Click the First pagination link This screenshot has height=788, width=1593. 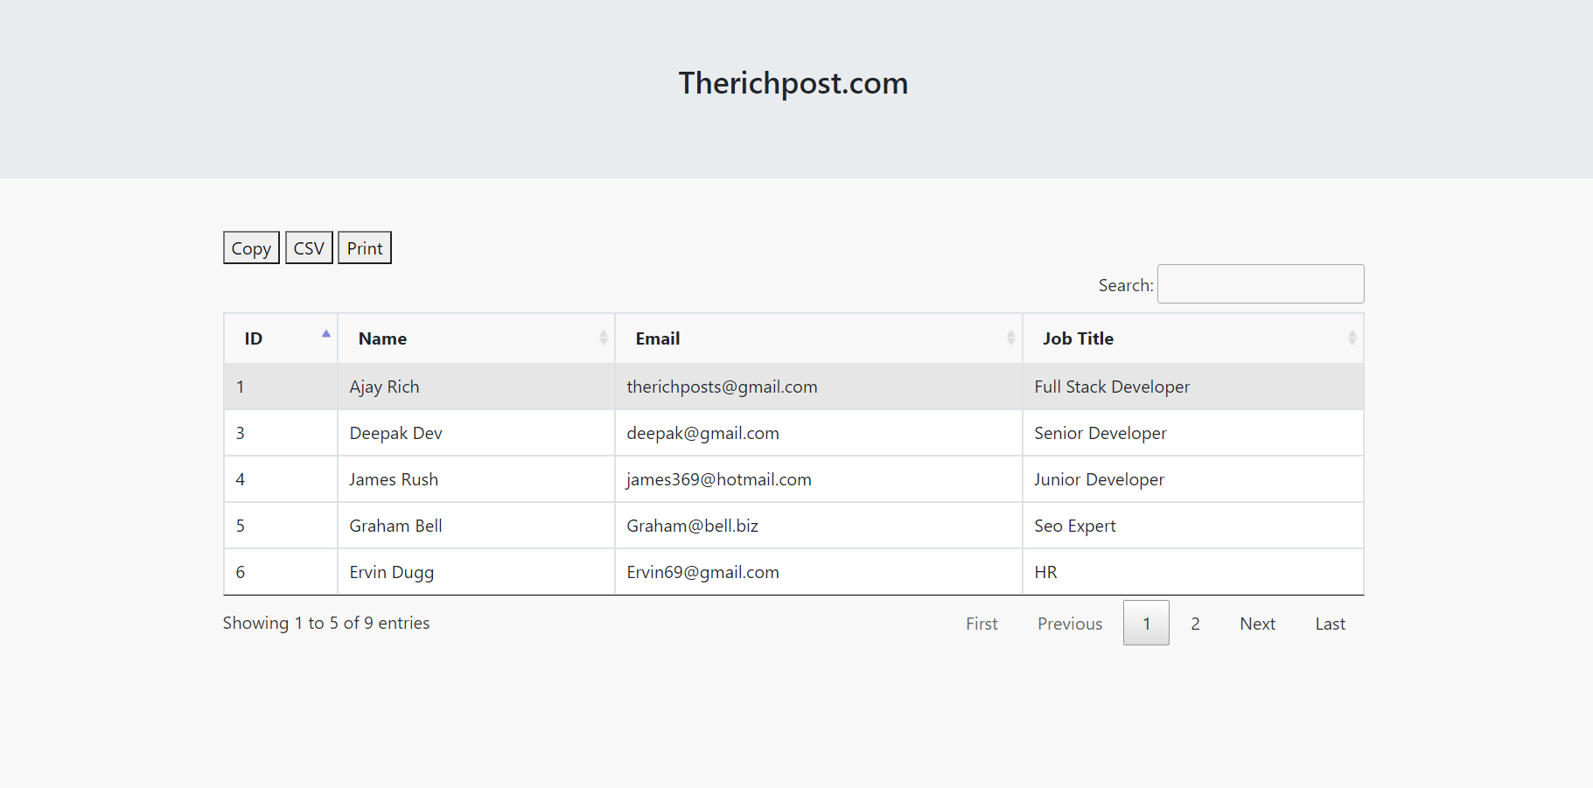982,623
